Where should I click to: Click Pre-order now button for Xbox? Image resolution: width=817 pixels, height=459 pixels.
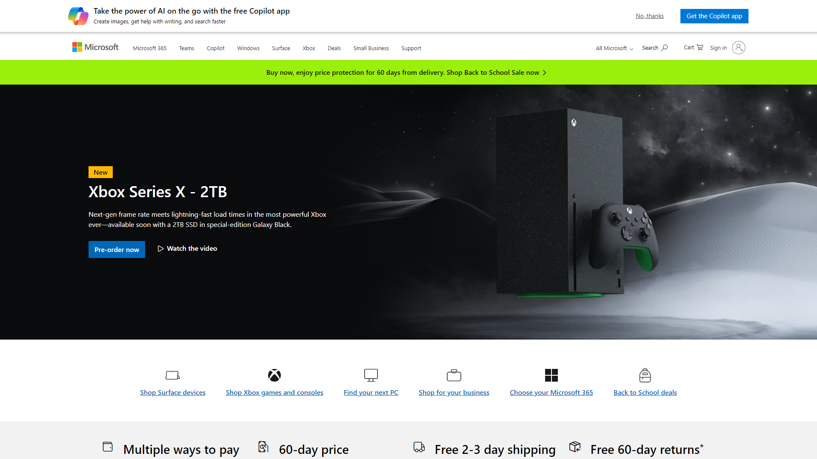coord(117,248)
